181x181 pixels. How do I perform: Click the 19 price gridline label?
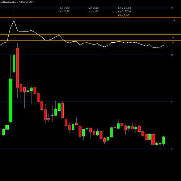coord(172,8)
